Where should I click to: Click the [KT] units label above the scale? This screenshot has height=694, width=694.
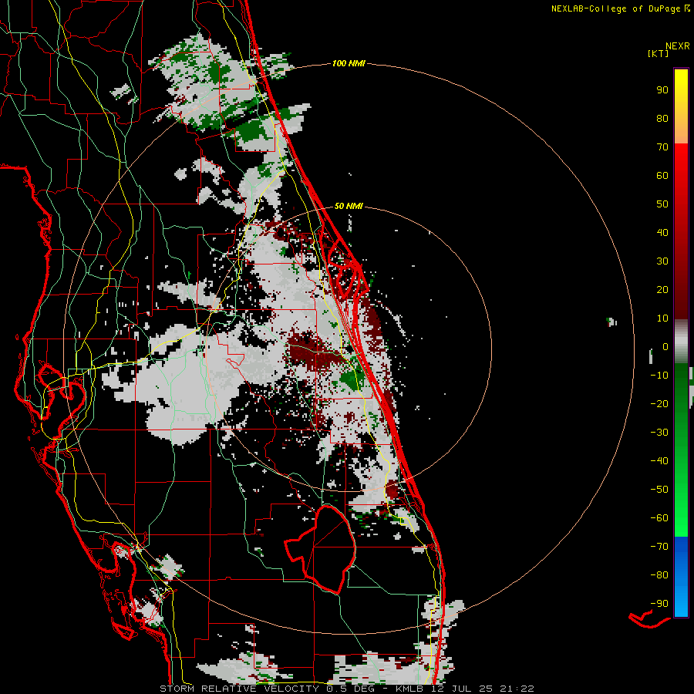pyautogui.click(x=658, y=53)
